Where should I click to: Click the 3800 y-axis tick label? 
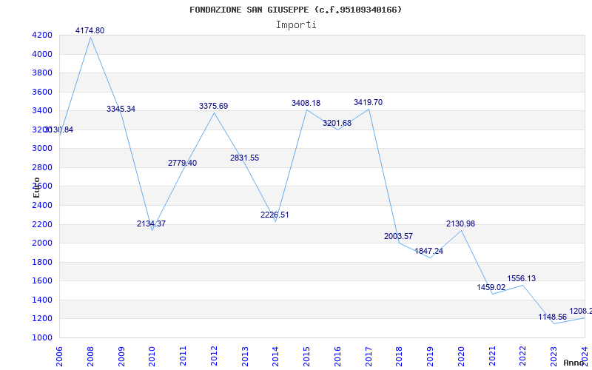click(42, 73)
